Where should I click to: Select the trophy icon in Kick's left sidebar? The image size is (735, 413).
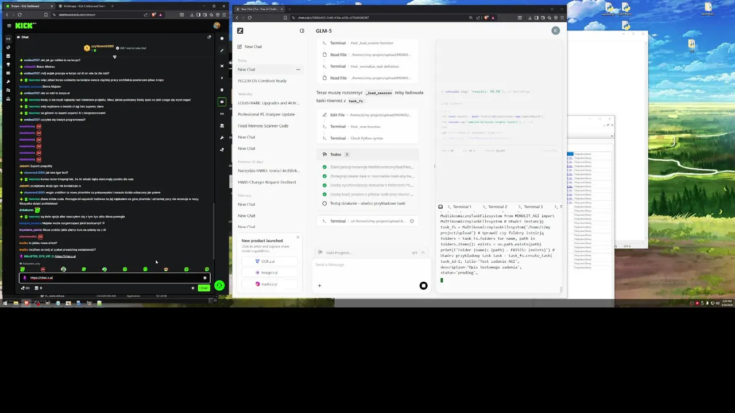(x=8, y=64)
